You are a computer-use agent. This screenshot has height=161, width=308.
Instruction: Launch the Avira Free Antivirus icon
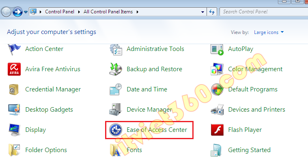[14, 69]
